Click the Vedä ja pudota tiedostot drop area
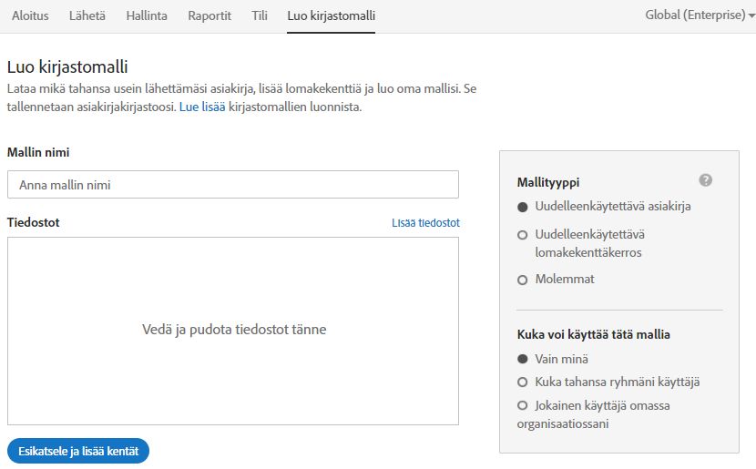 233,331
